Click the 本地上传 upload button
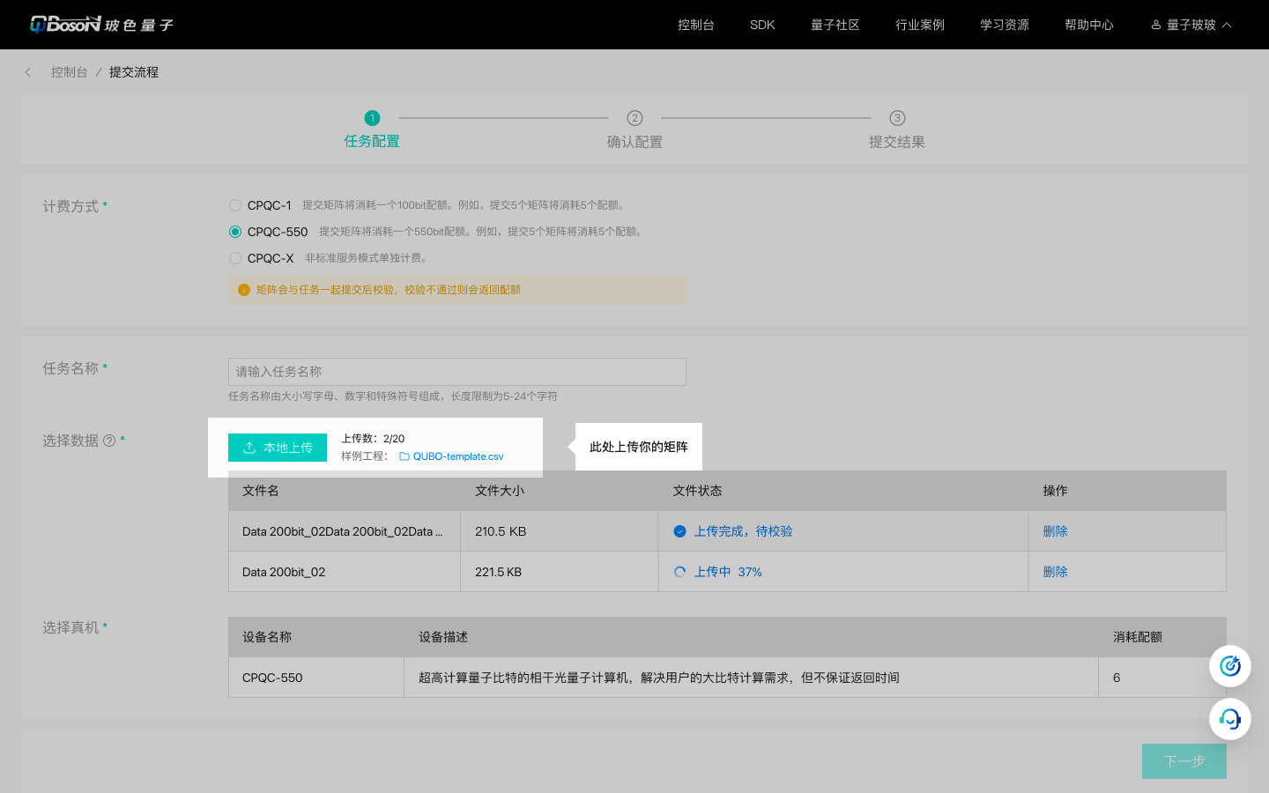1269x793 pixels. (278, 448)
